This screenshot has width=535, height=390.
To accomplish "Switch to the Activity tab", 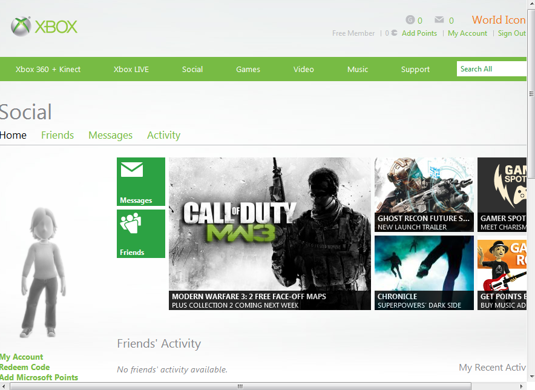I will click(164, 135).
